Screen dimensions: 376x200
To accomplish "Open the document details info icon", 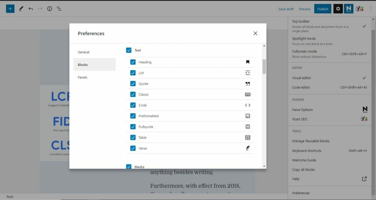I will click(x=50, y=9).
